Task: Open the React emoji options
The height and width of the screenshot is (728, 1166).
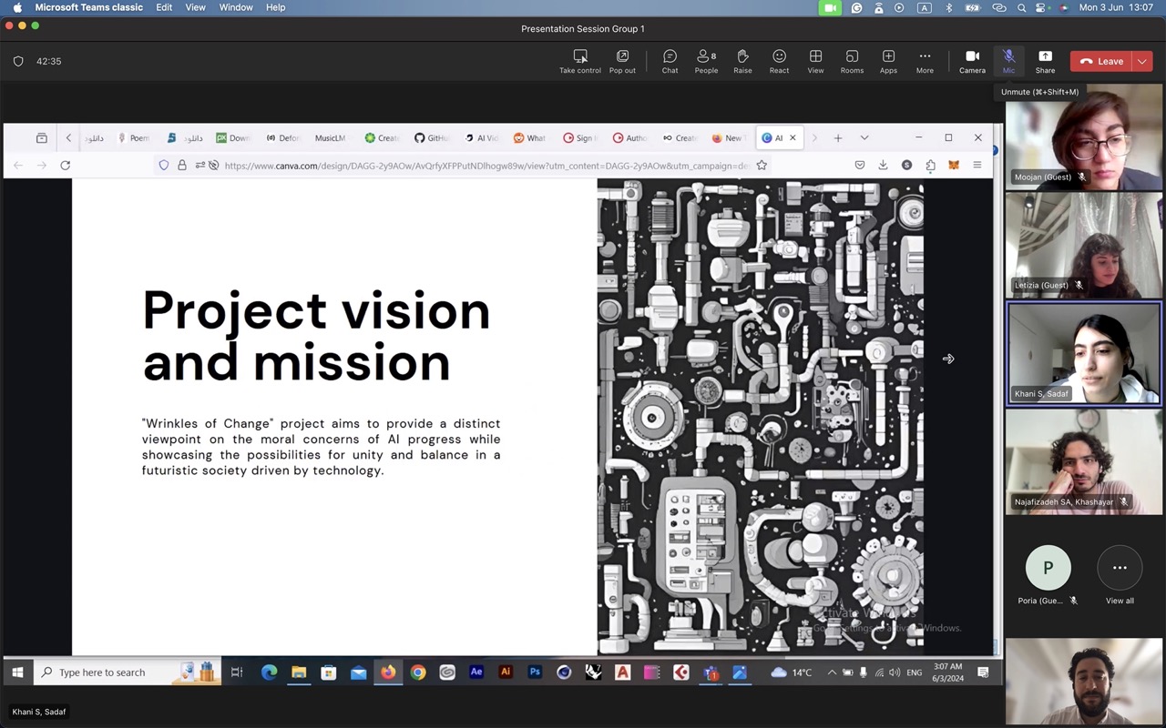Action: [779, 61]
